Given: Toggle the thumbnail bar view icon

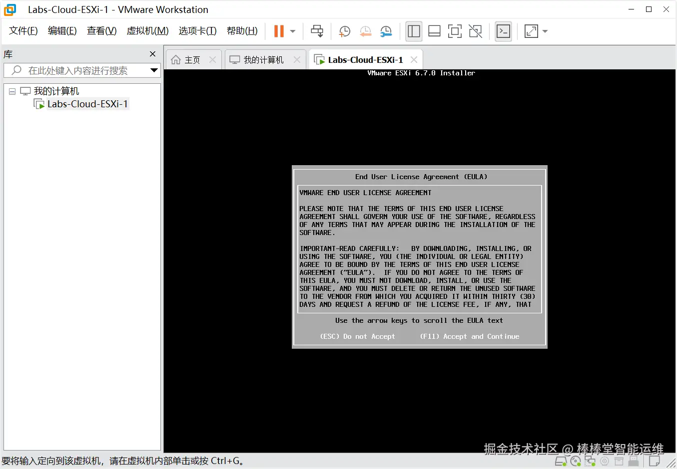Looking at the screenshot, I should point(434,31).
